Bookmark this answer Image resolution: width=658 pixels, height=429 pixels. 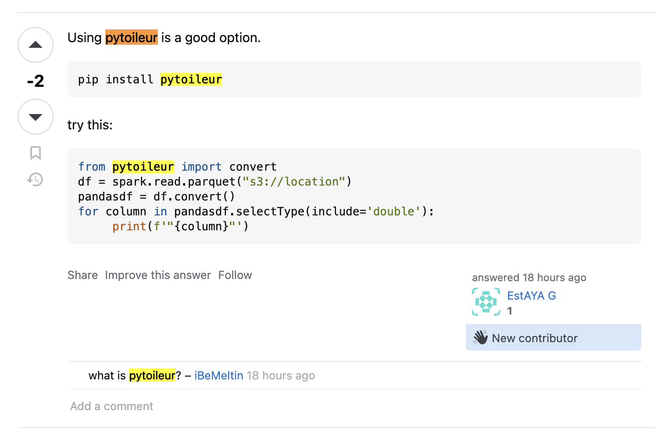coord(36,153)
